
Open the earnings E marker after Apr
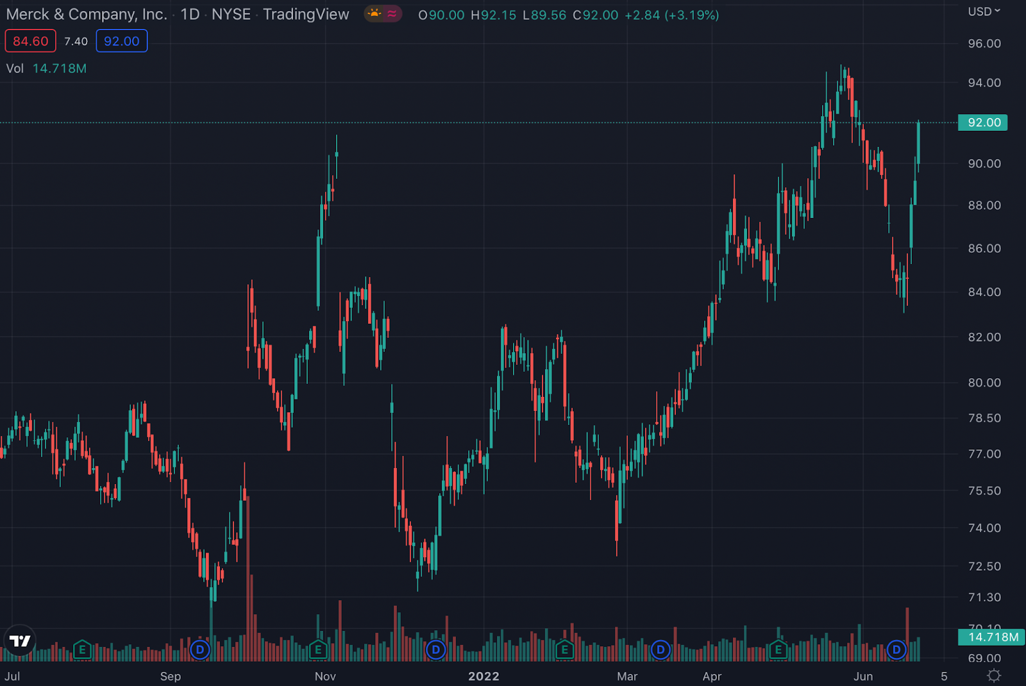coord(778,649)
